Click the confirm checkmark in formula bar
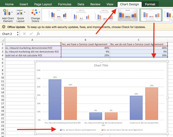Image resolution: width=173 pixels, height=137 pixels. point(31,34)
